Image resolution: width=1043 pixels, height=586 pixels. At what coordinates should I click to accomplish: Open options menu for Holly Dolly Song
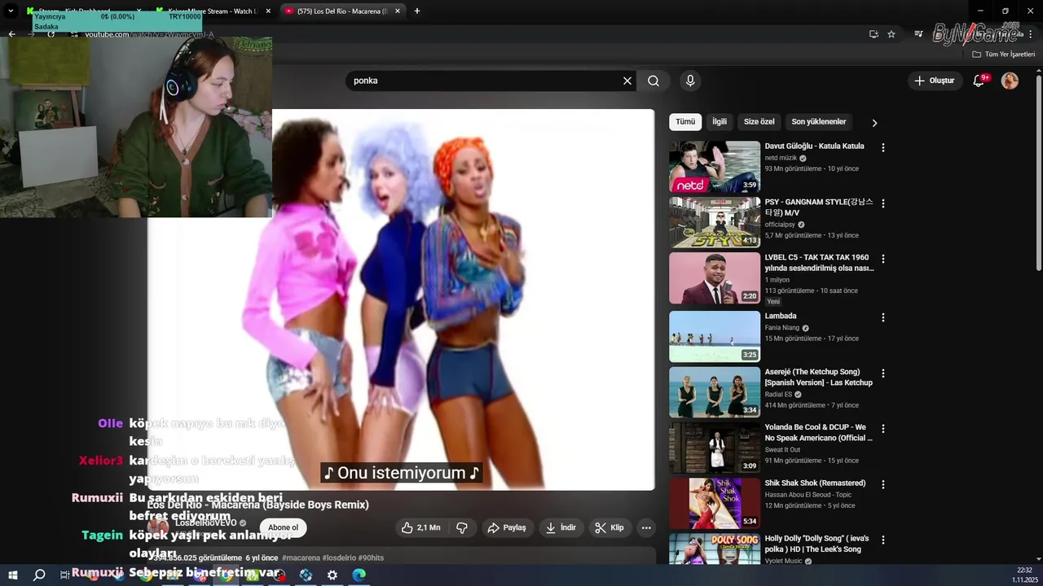tap(882, 540)
